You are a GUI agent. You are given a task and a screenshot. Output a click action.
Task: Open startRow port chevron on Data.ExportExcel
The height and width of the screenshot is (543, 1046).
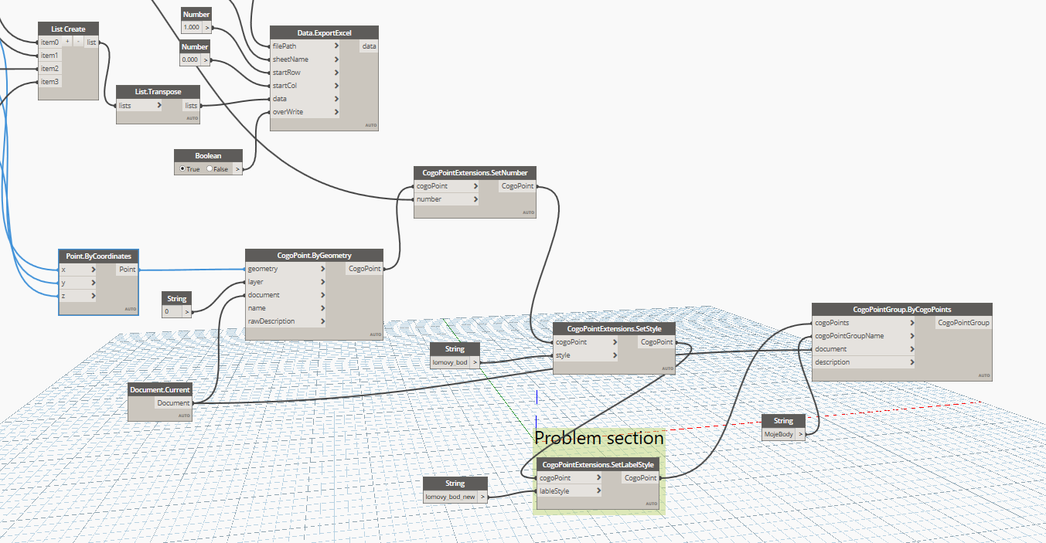(x=336, y=72)
